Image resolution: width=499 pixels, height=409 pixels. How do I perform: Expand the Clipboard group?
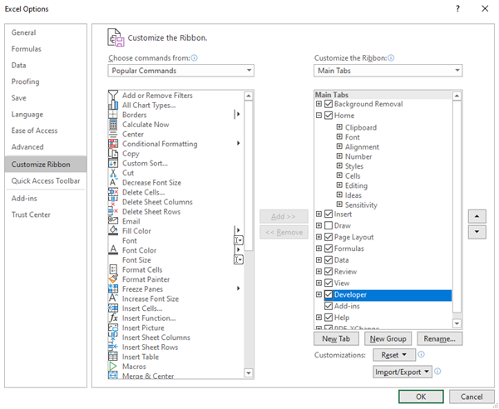[339, 127]
